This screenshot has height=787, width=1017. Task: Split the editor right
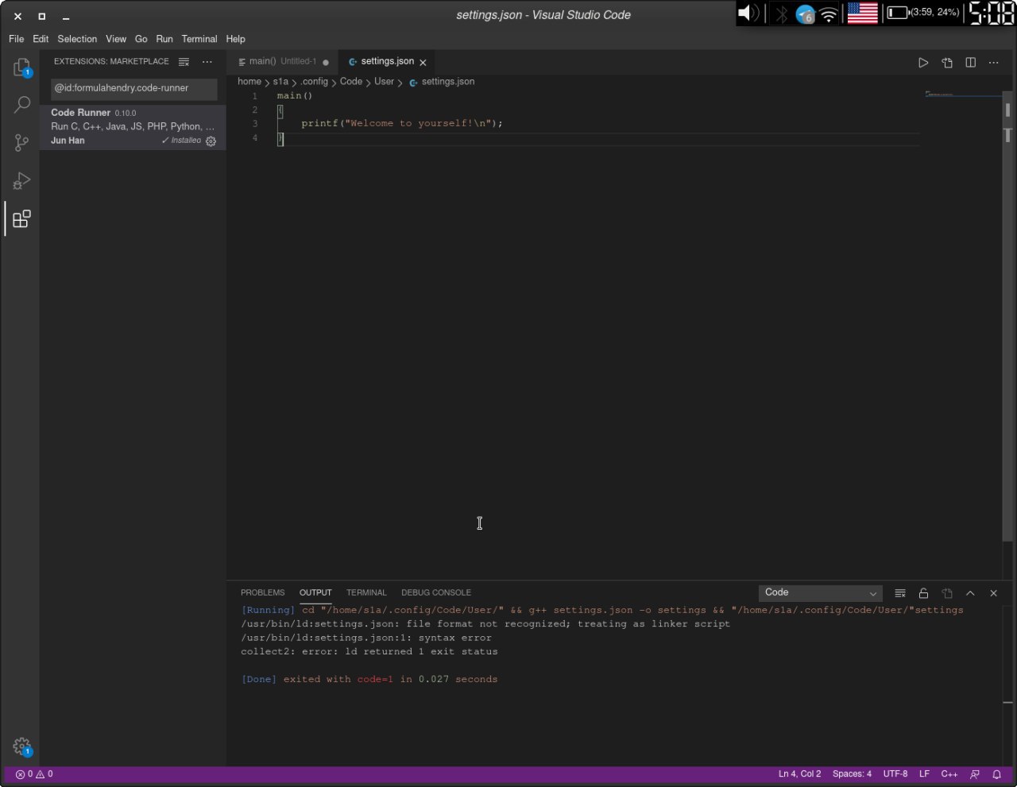[x=970, y=62]
